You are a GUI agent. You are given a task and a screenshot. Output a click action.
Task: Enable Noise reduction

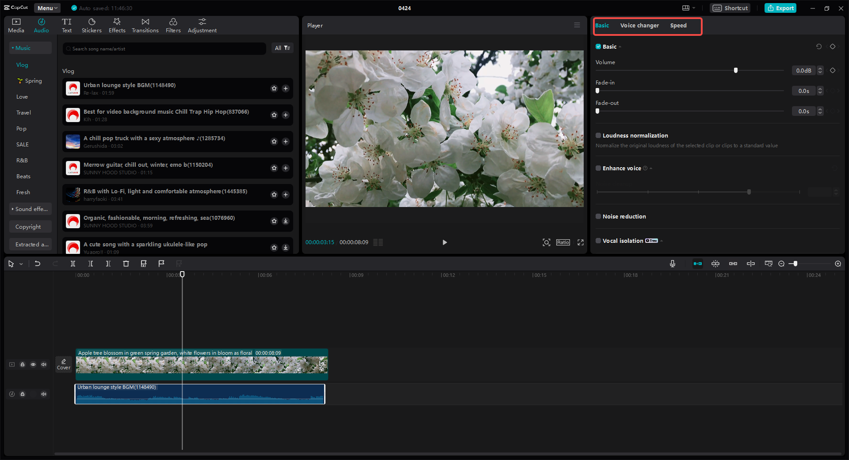point(598,216)
